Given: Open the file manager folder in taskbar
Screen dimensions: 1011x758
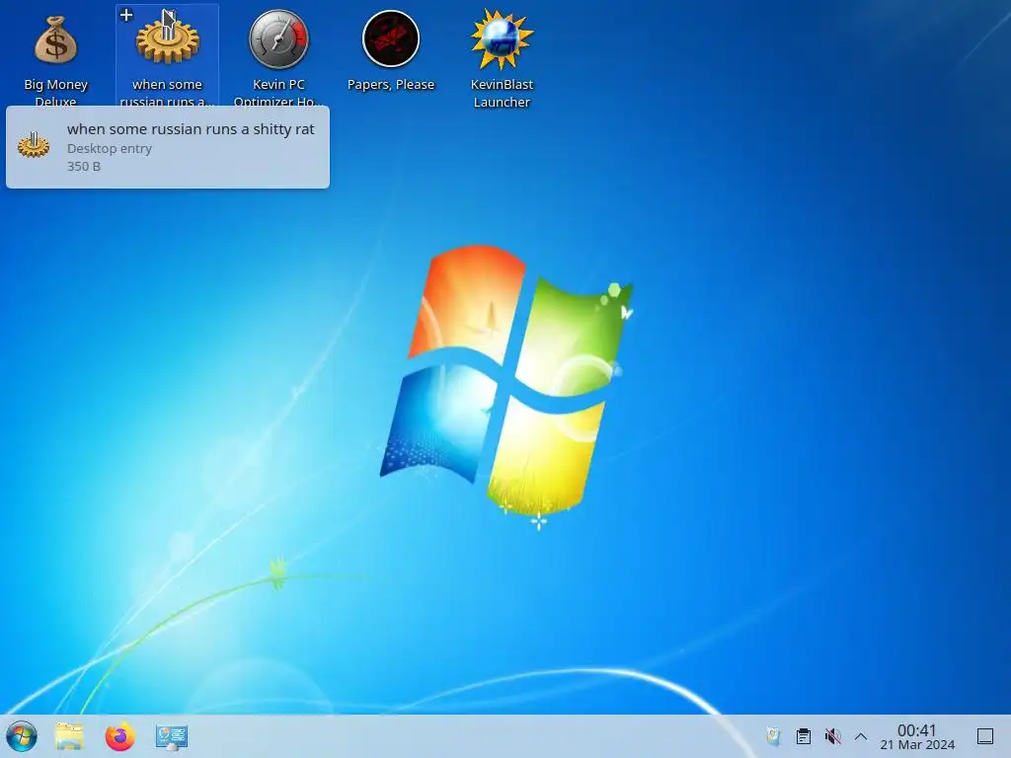Looking at the screenshot, I should pyautogui.click(x=69, y=736).
